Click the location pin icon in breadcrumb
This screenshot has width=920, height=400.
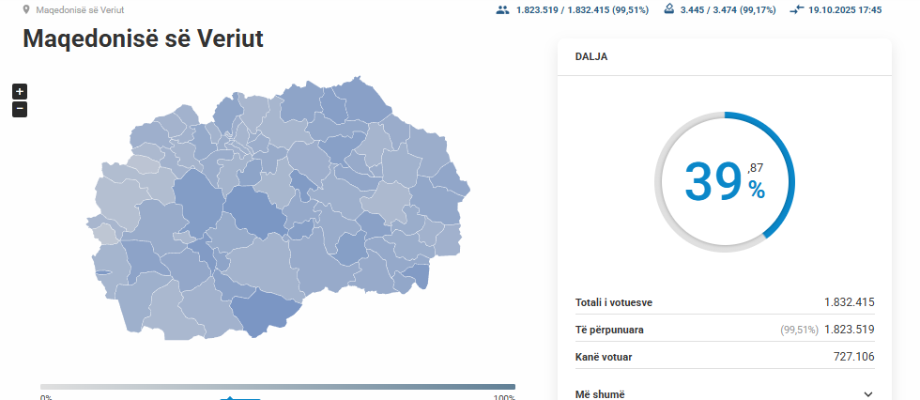25,9
